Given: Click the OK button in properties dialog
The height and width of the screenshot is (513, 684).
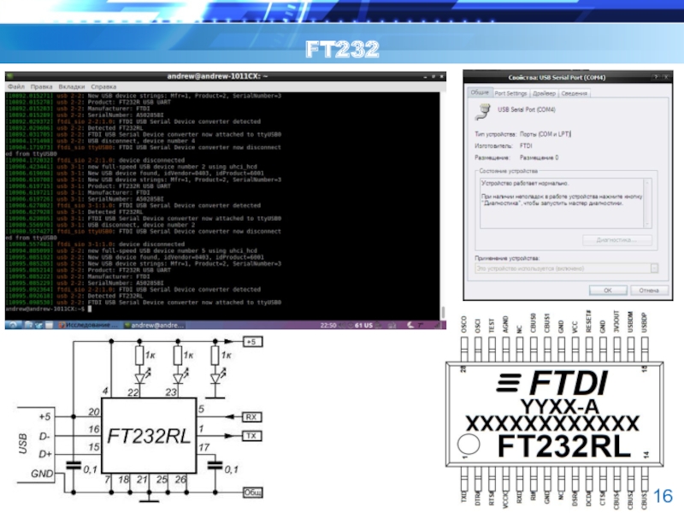Looking at the screenshot, I should pyautogui.click(x=608, y=290).
